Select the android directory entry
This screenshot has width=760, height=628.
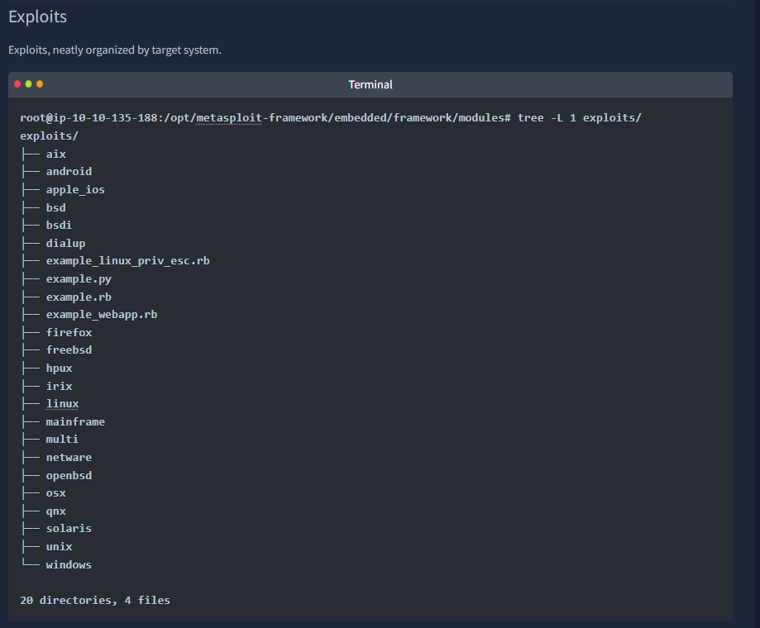point(69,171)
